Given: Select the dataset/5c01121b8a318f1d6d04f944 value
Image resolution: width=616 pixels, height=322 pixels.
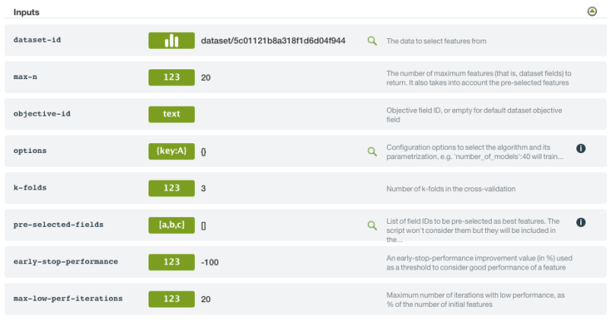Looking at the screenshot, I should pyautogui.click(x=273, y=40).
